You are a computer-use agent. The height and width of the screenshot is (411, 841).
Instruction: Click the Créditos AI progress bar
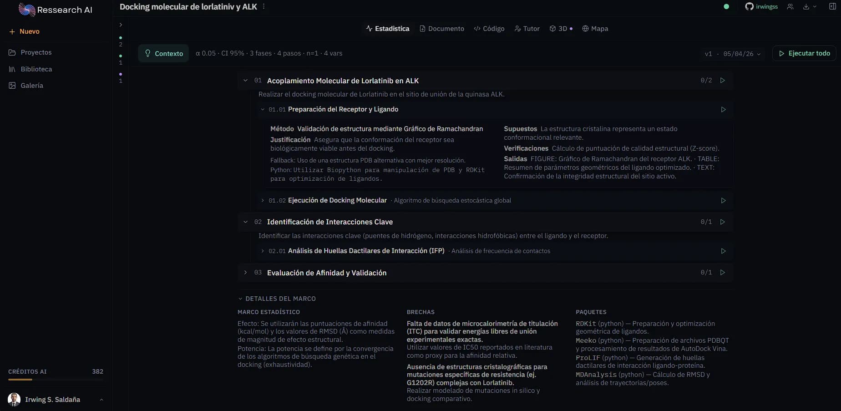tap(56, 379)
